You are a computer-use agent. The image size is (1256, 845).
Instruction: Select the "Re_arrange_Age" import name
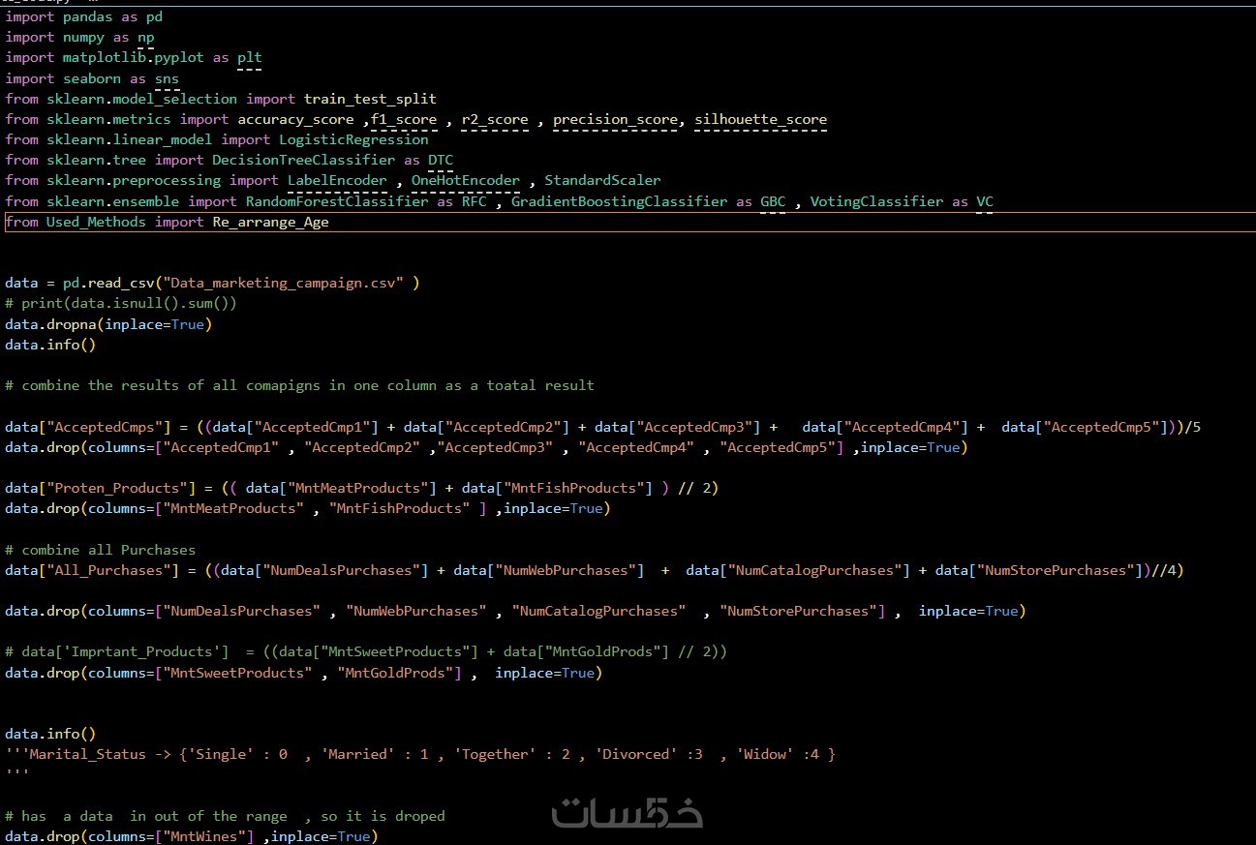(x=270, y=222)
